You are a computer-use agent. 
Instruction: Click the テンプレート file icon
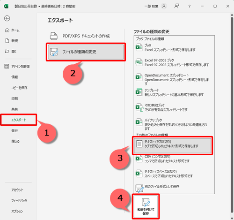pos(139,92)
